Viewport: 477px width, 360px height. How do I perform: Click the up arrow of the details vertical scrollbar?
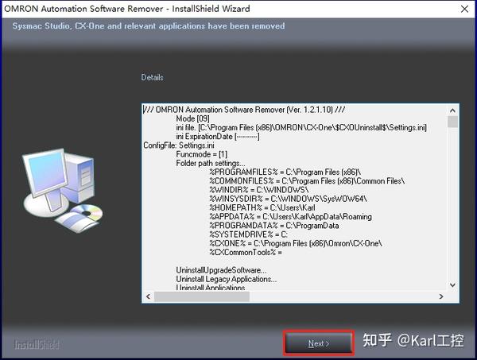click(452, 110)
